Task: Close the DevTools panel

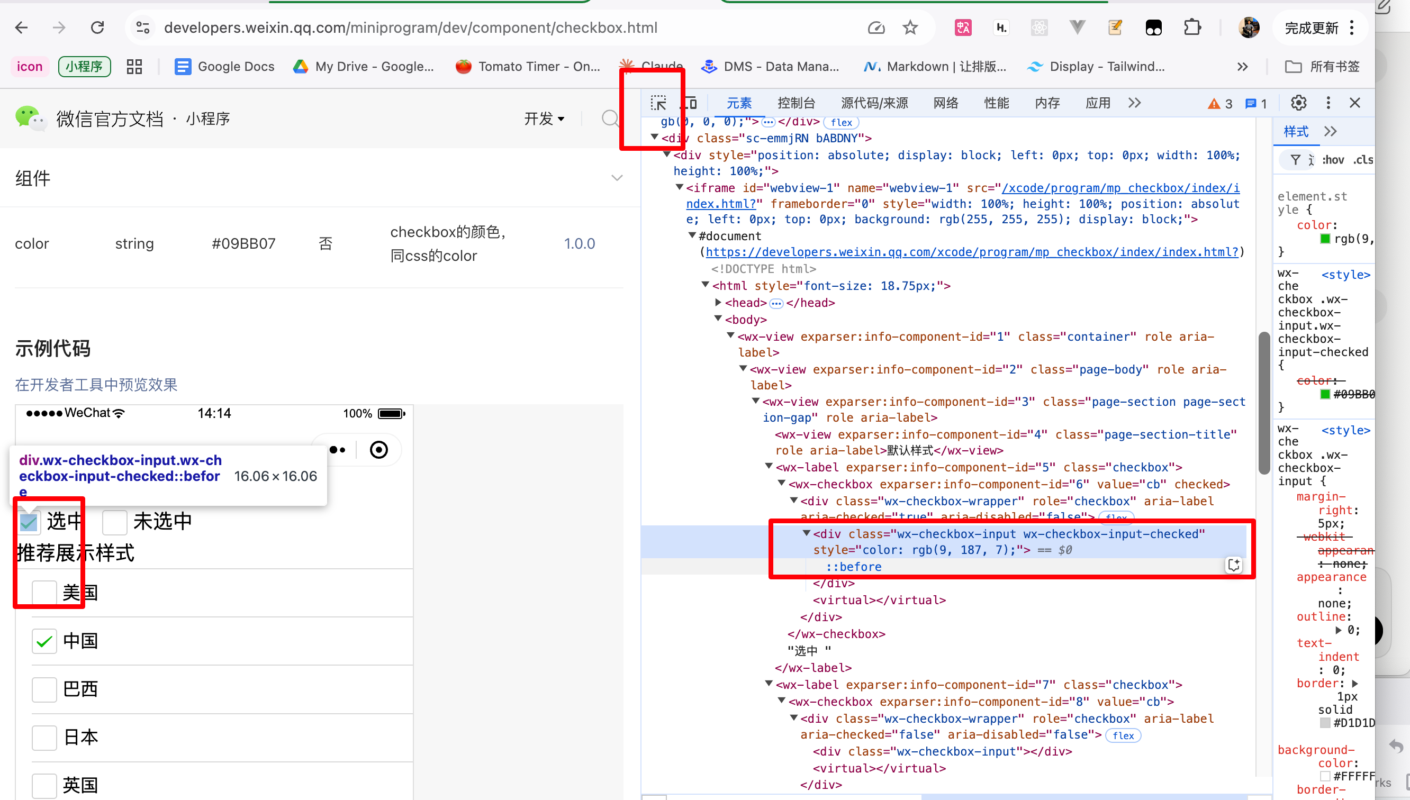Action: [1355, 103]
